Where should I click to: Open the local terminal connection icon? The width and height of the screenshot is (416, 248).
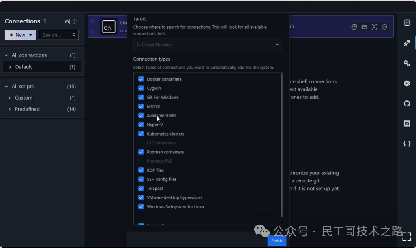click(x=109, y=27)
